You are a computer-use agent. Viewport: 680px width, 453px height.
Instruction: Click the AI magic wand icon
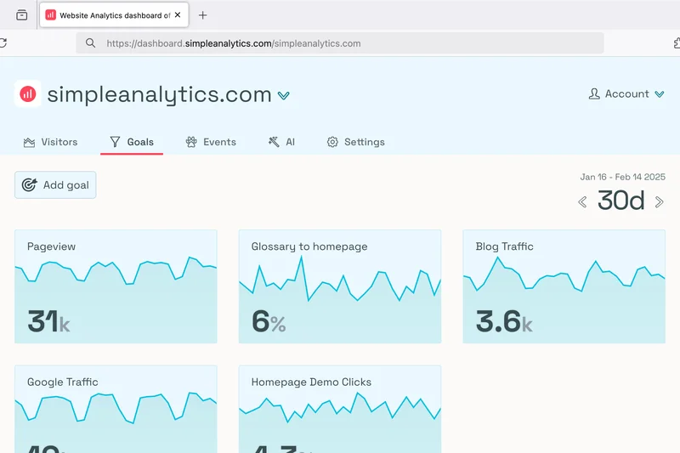274,142
